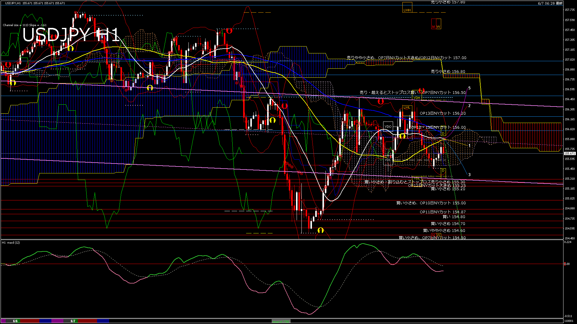Click the '売り小さめ 157.80' order label
The width and height of the screenshot is (577, 324).
point(448,2)
